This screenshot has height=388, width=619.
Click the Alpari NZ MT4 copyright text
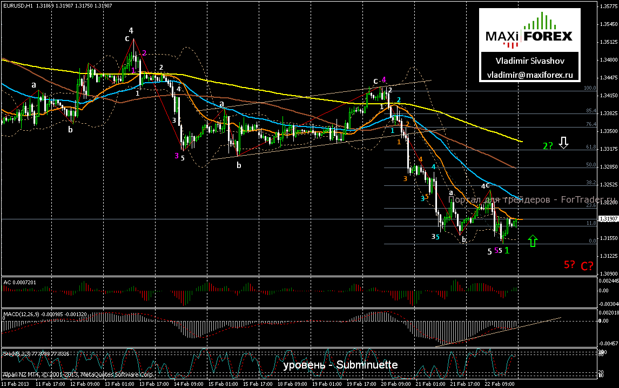[78, 374]
